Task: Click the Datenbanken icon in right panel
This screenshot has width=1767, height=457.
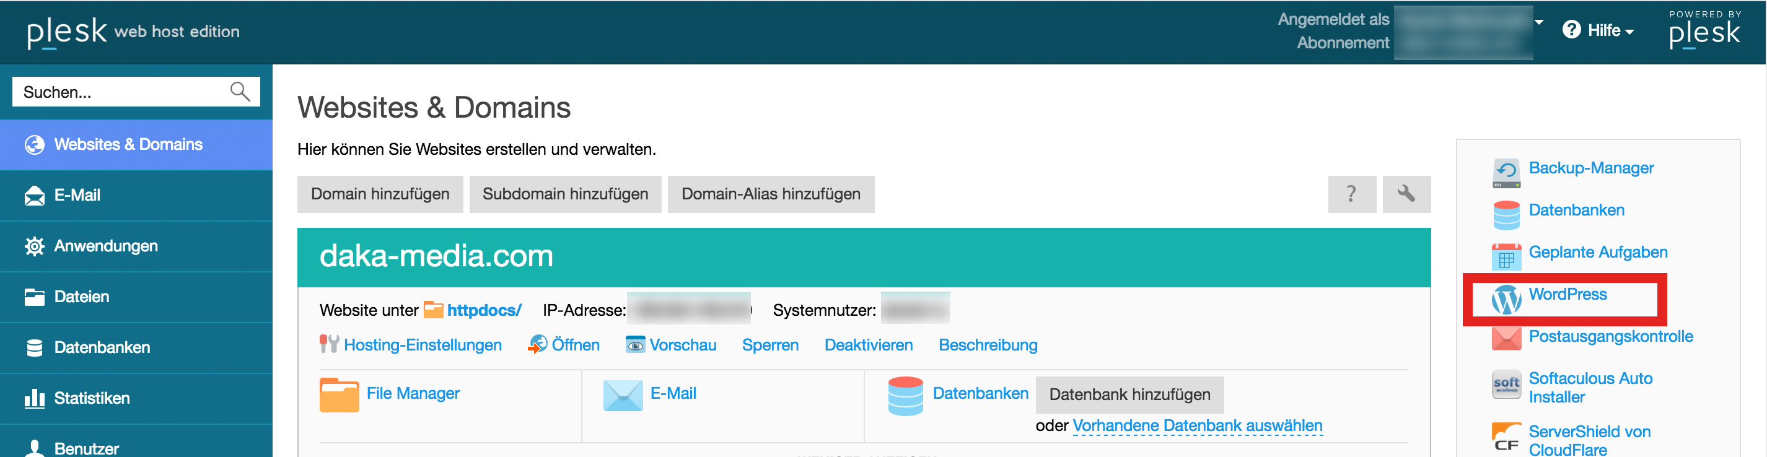Action: [1506, 215]
